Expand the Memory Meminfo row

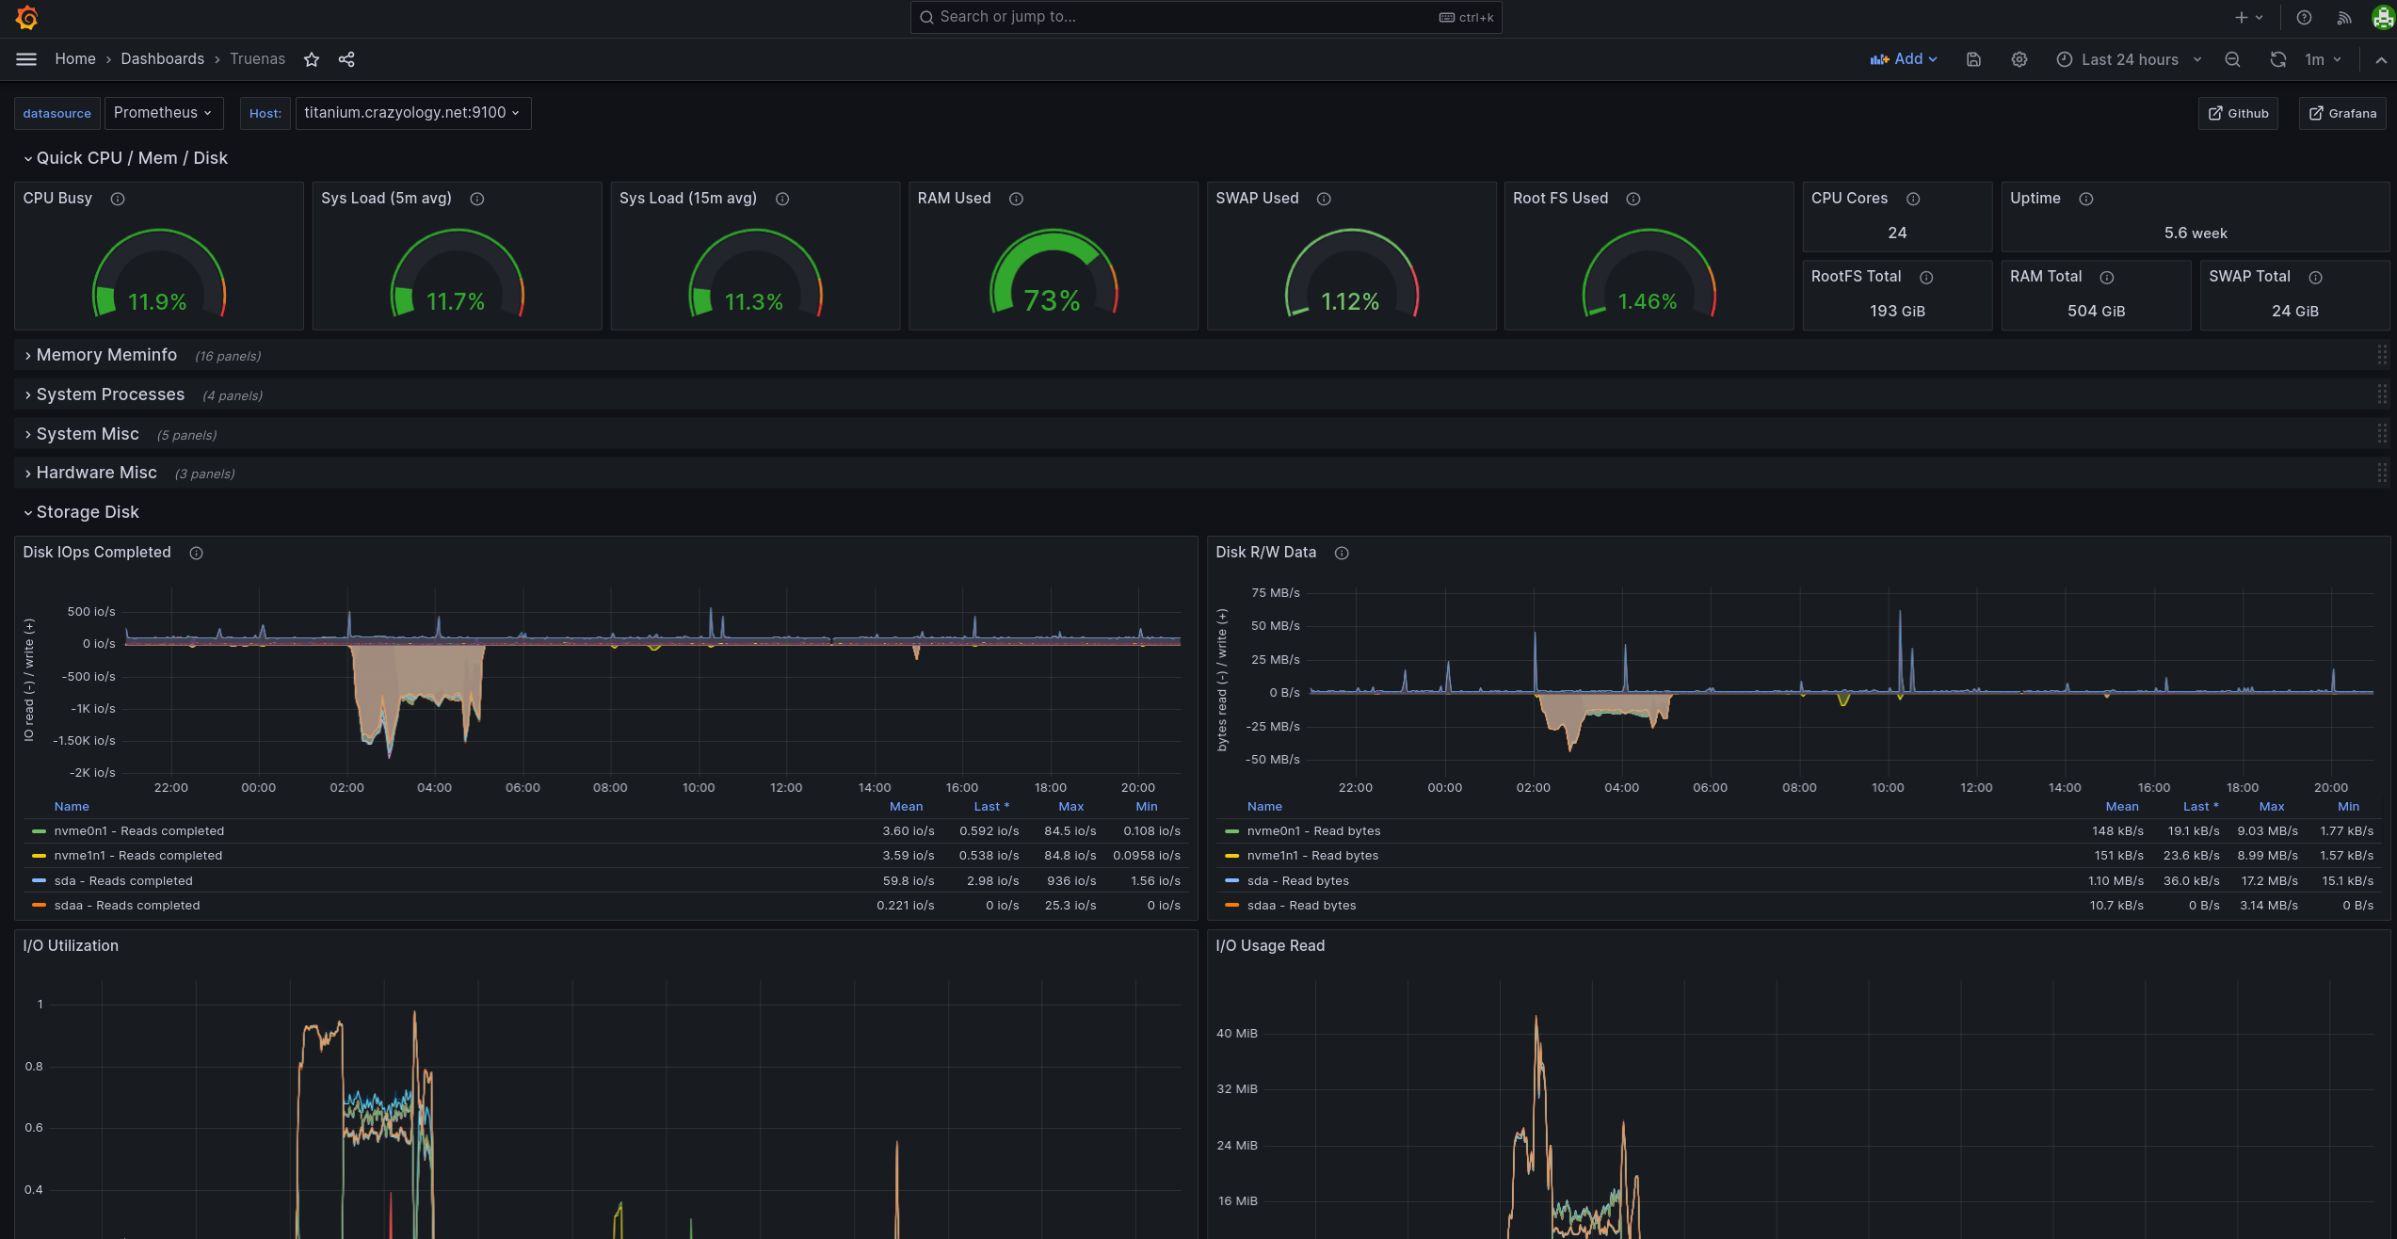pyautogui.click(x=105, y=355)
